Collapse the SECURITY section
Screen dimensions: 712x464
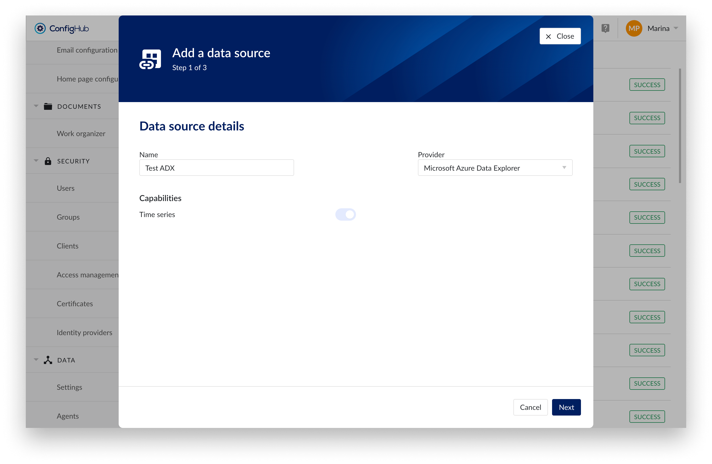[x=36, y=160]
